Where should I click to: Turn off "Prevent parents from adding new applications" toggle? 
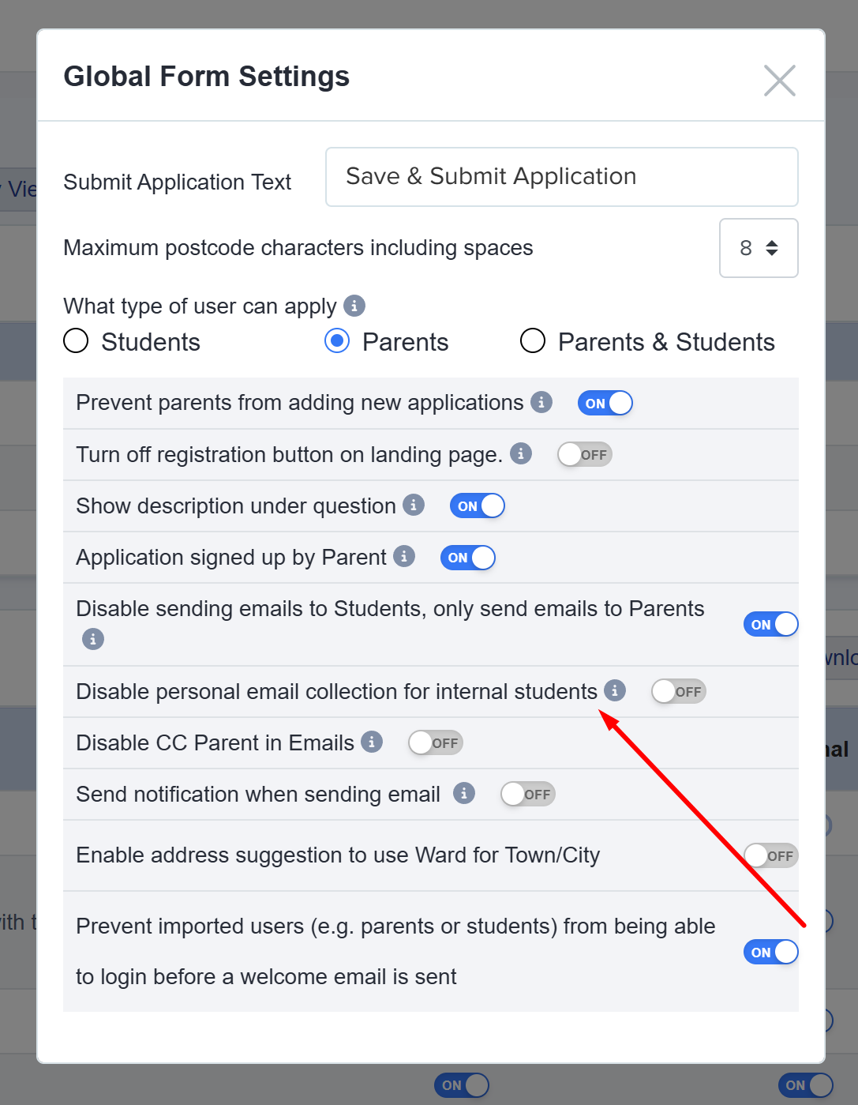(605, 403)
